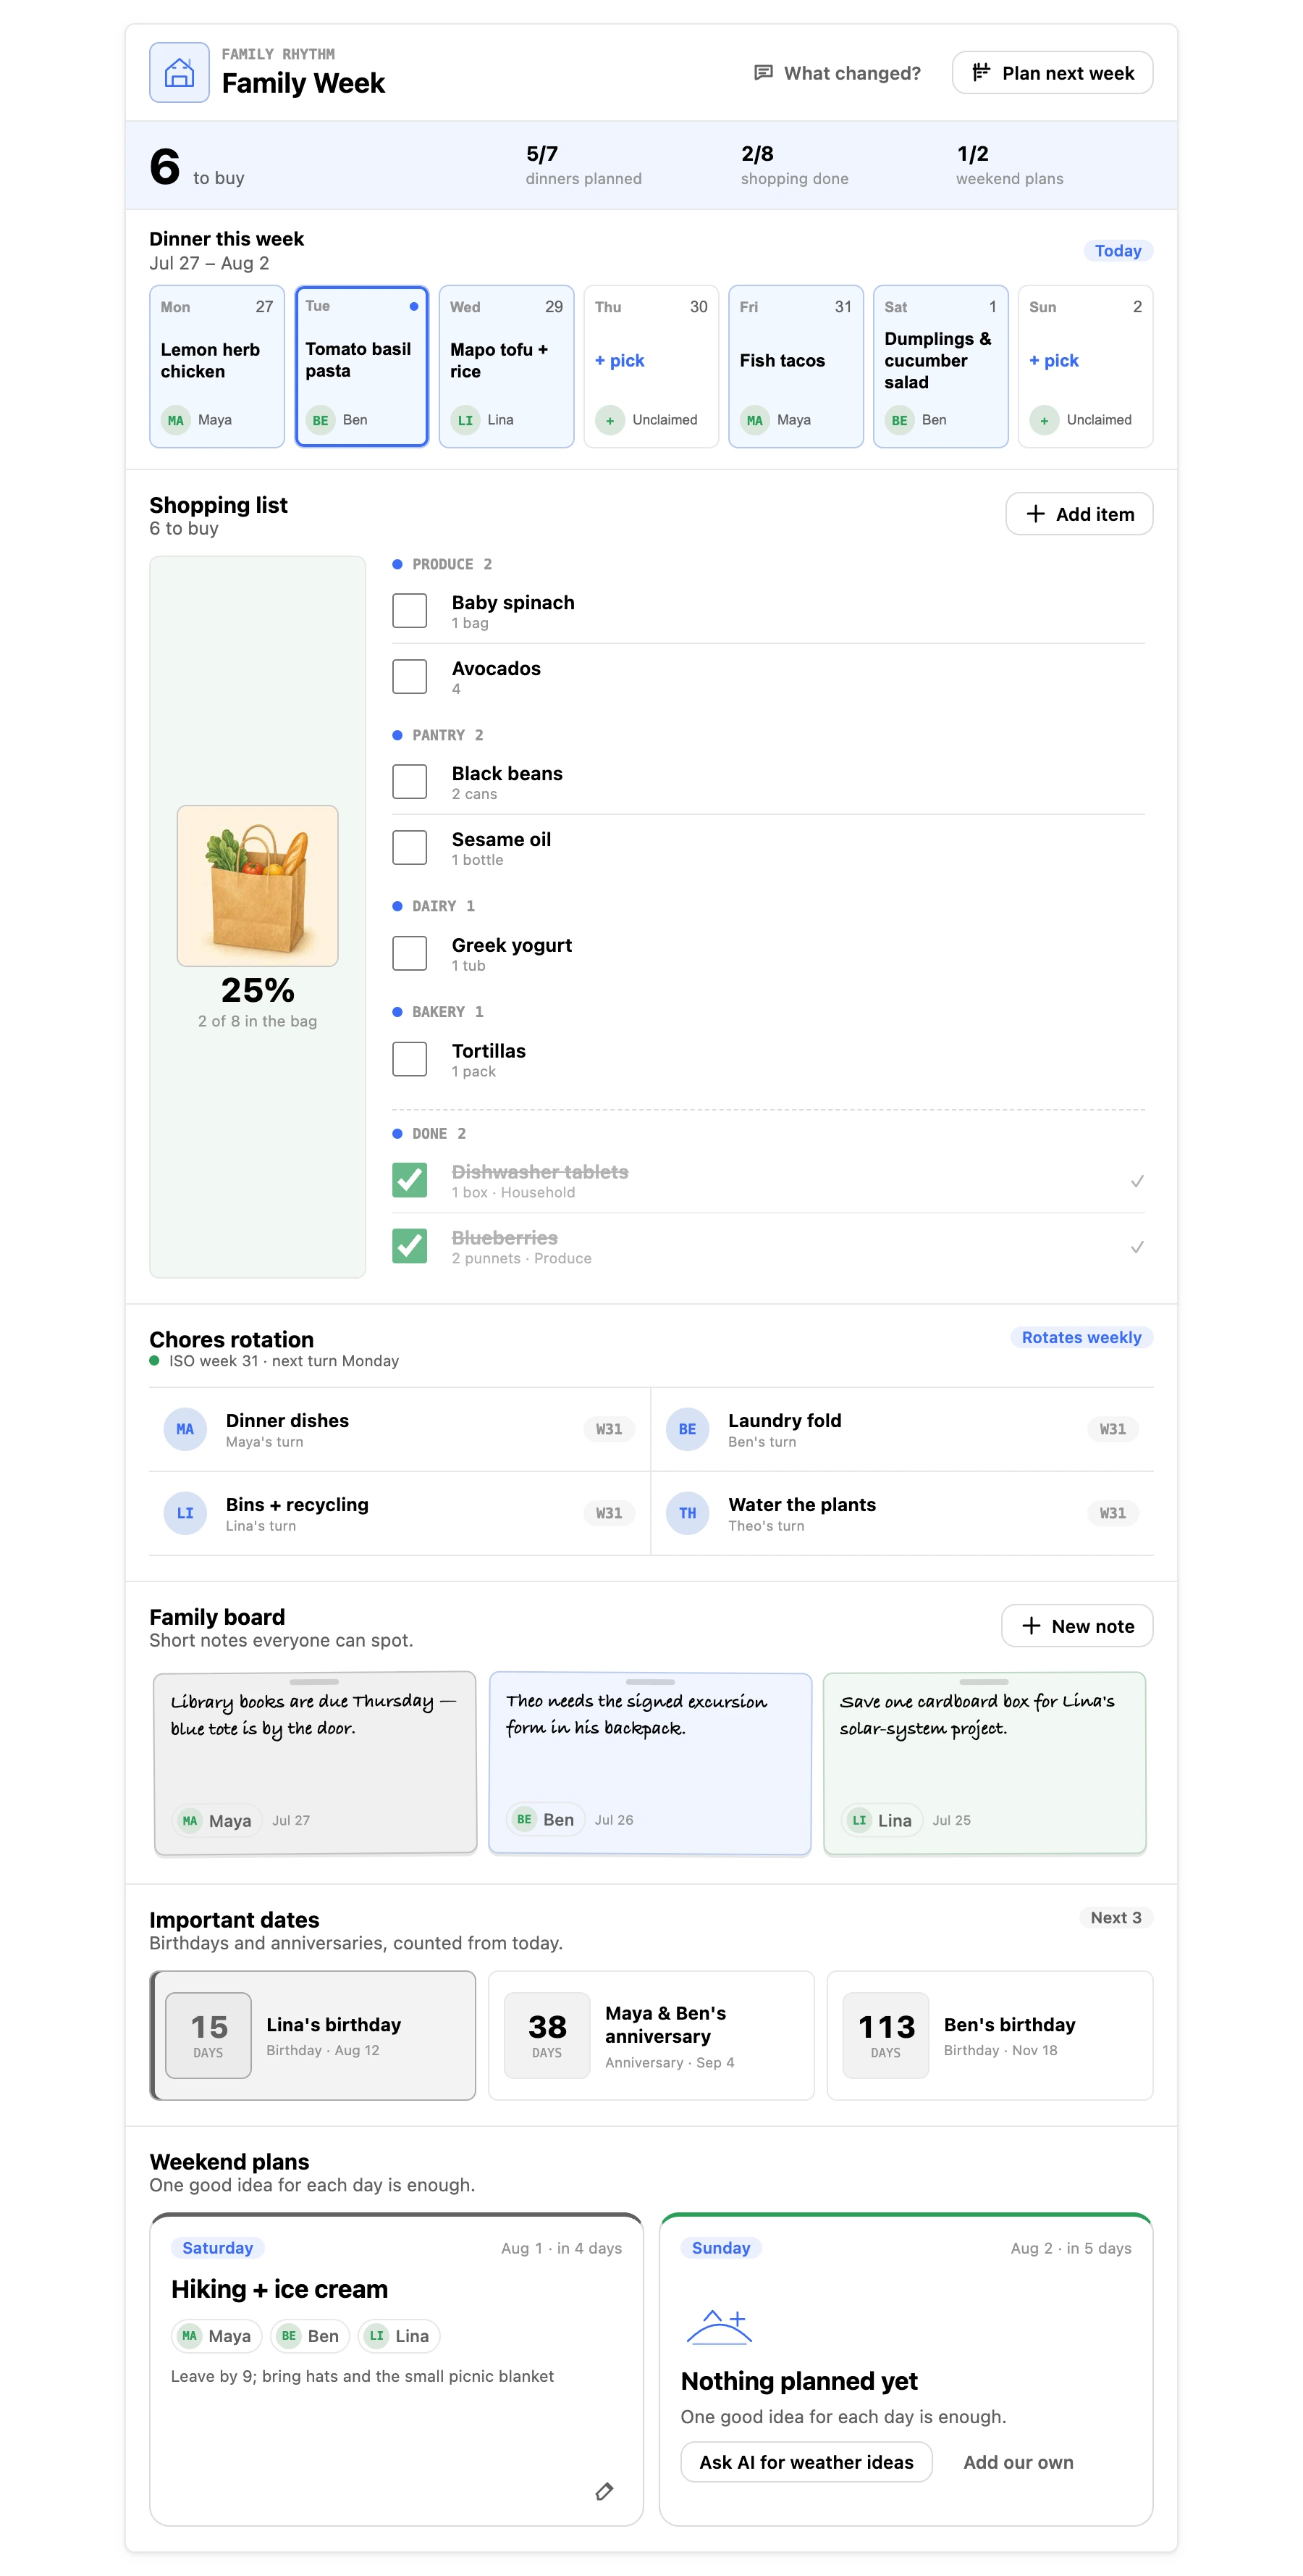The image size is (1303, 2576).
Task: Pick a dinner for Sunday
Action: [1054, 361]
